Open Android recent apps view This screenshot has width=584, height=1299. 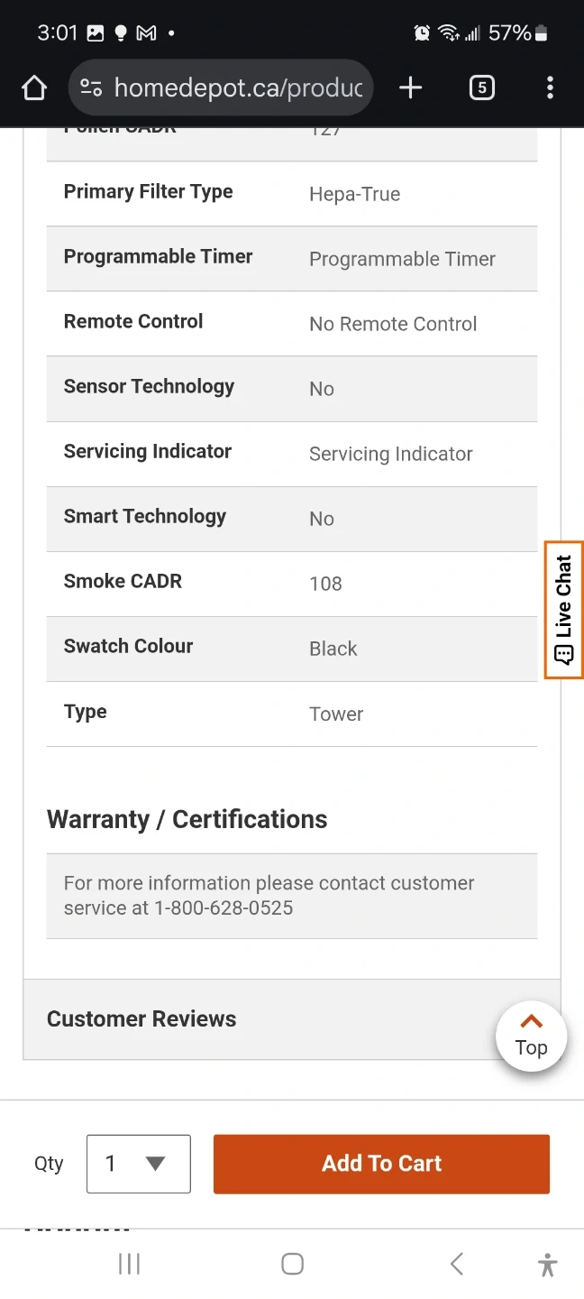coord(129,1264)
